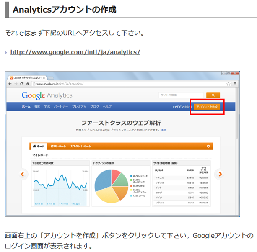Switch to the 標準レポート tab

pos(58,146)
